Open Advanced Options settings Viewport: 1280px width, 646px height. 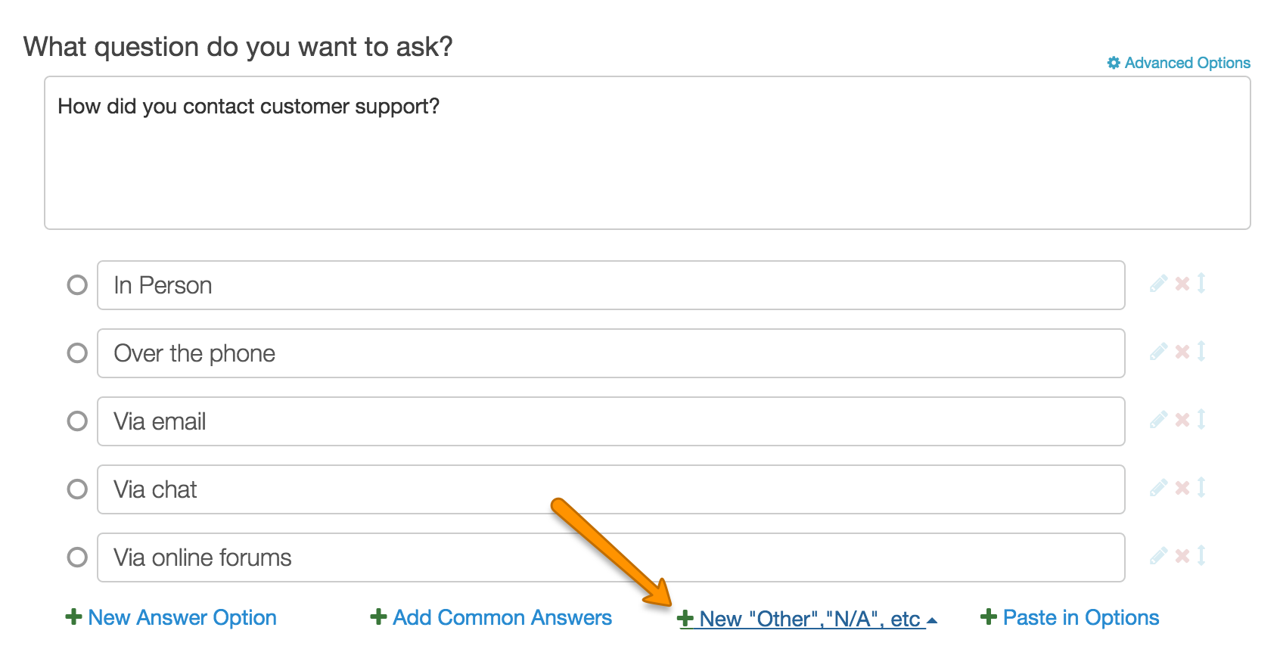click(1179, 63)
